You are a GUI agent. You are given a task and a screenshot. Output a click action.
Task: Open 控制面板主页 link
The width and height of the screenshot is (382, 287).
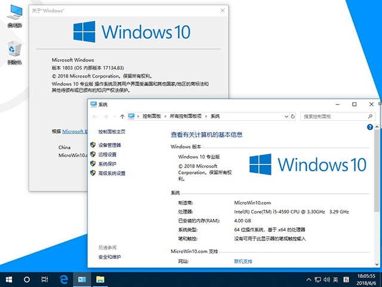[x=112, y=132]
